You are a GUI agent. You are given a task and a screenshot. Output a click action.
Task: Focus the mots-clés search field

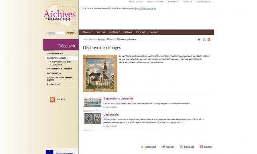tap(56, 33)
